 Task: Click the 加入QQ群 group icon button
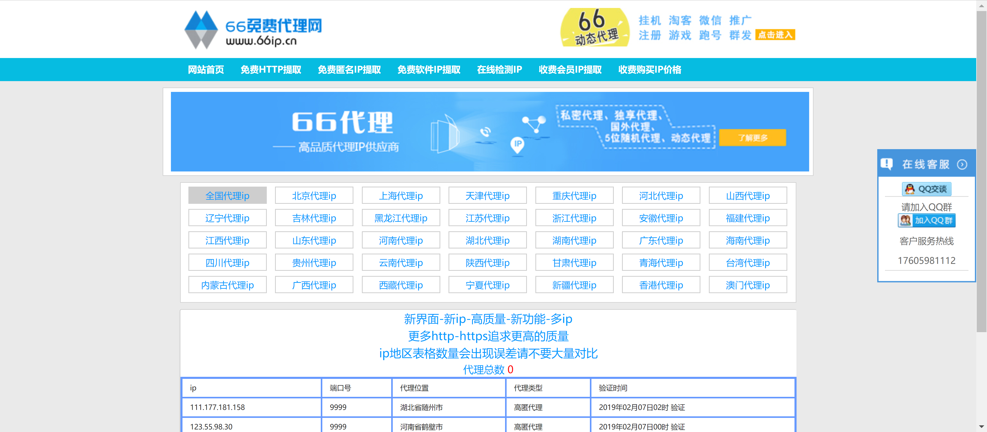click(x=926, y=220)
